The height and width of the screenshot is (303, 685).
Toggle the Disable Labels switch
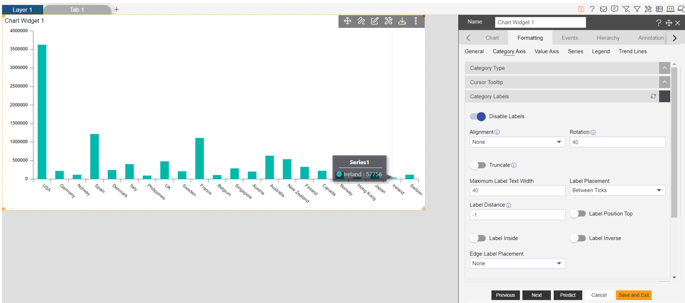(478, 117)
